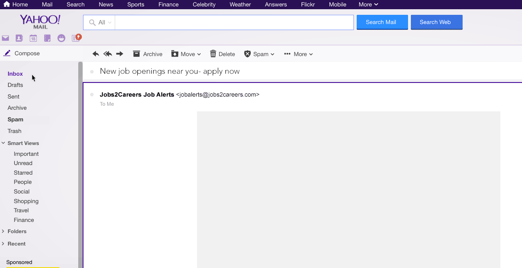
Task: Open the More menu in top navigation
Action: tap(368, 4)
